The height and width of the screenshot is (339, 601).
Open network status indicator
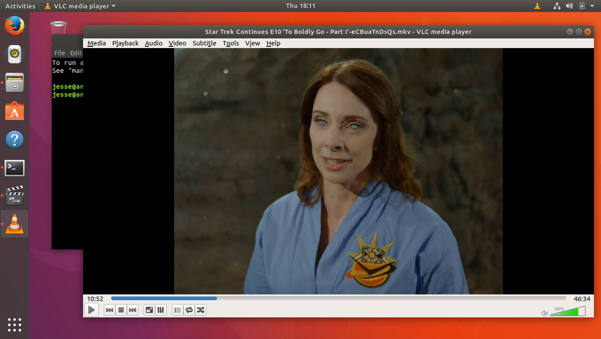point(557,6)
